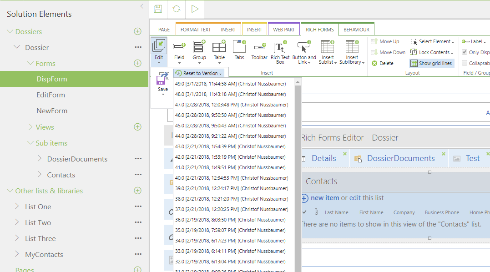Insert a Rich Text Box
The height and width of the screenshot is (272, 490).
pos(280,52)
